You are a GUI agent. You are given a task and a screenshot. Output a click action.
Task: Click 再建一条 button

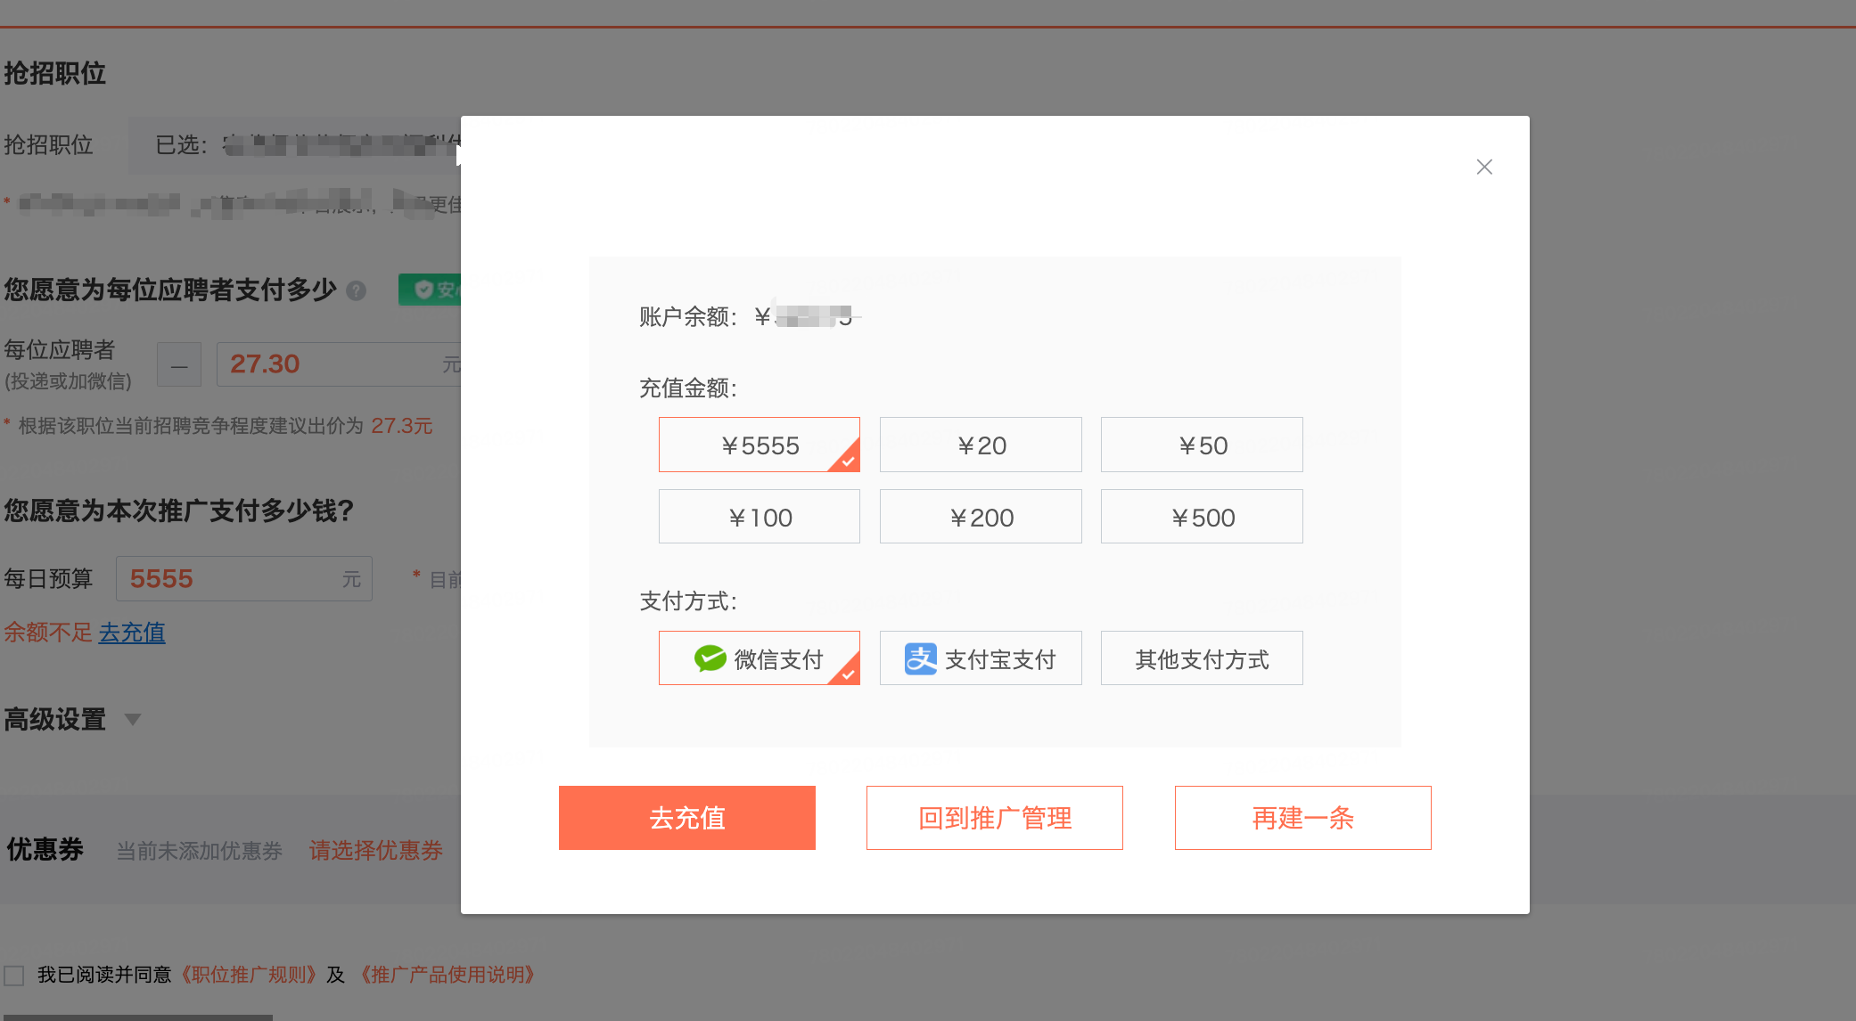(x=1303, y=818)
